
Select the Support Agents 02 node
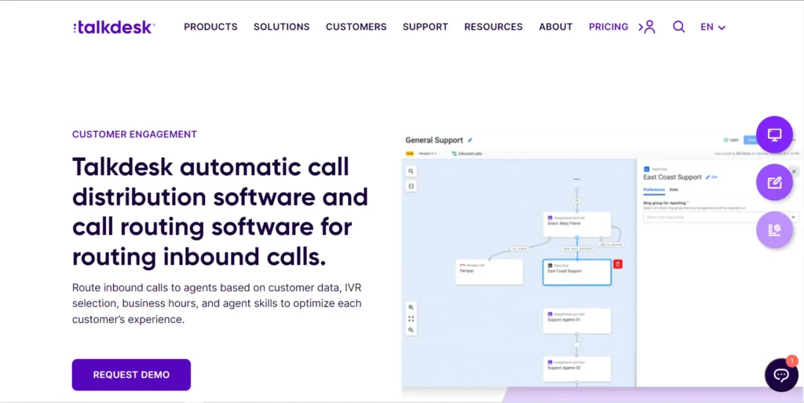pyautogui.click(x=577, y=369)
